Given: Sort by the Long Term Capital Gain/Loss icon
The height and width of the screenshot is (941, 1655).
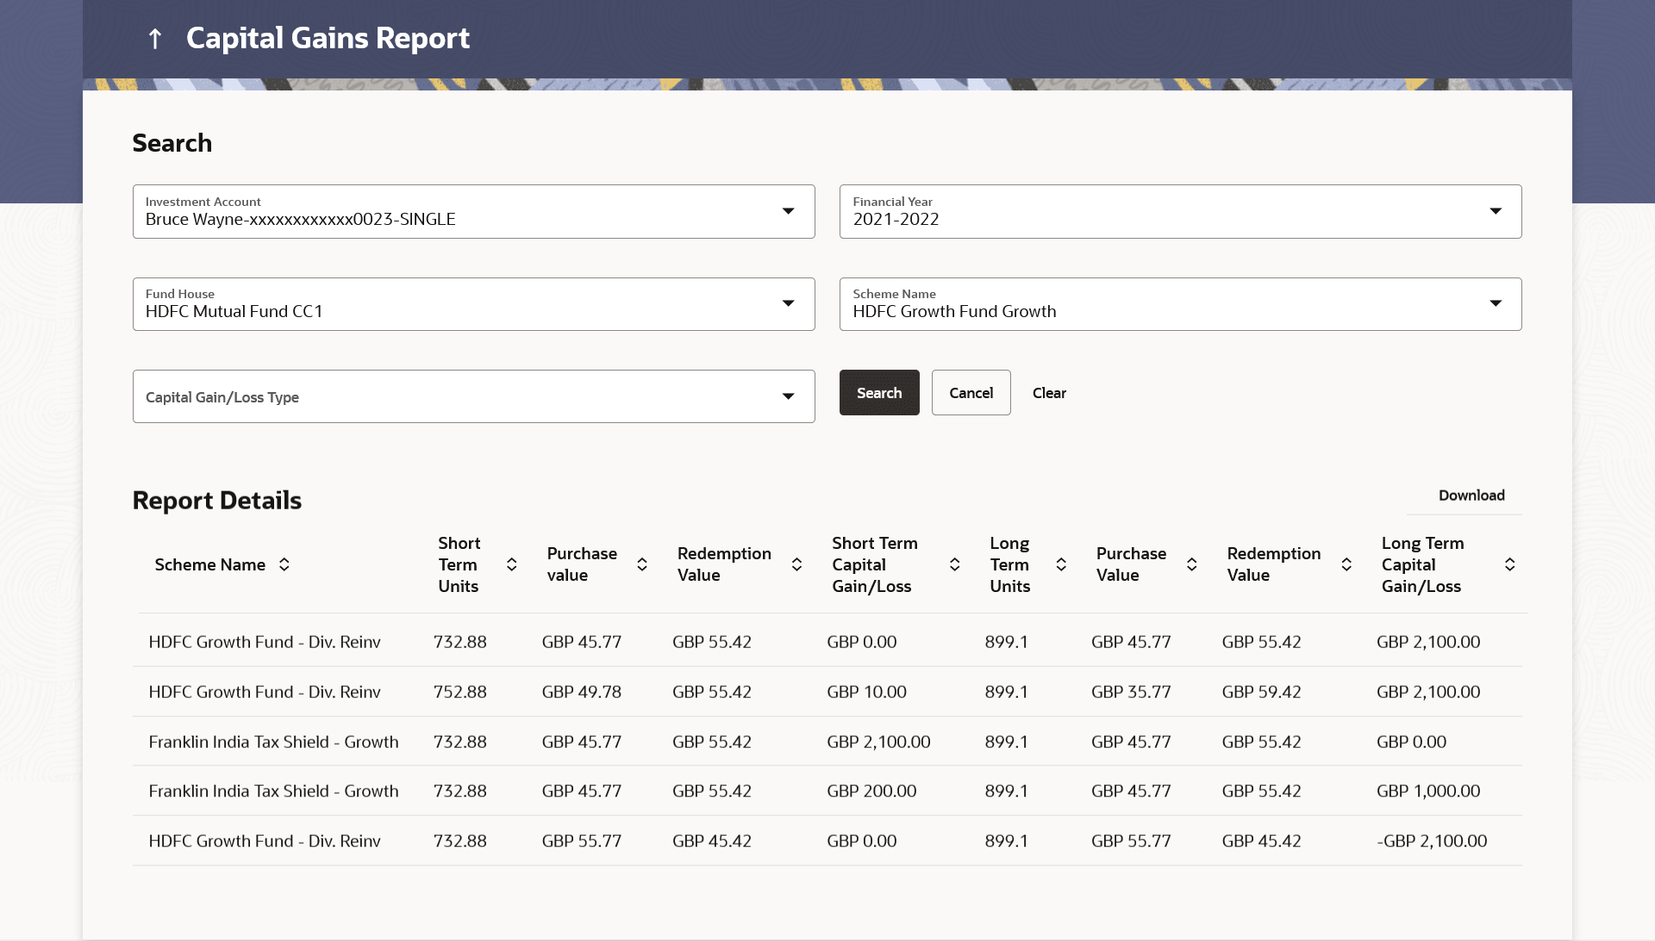Looking at the screenshot, I should coord(1509,564).
